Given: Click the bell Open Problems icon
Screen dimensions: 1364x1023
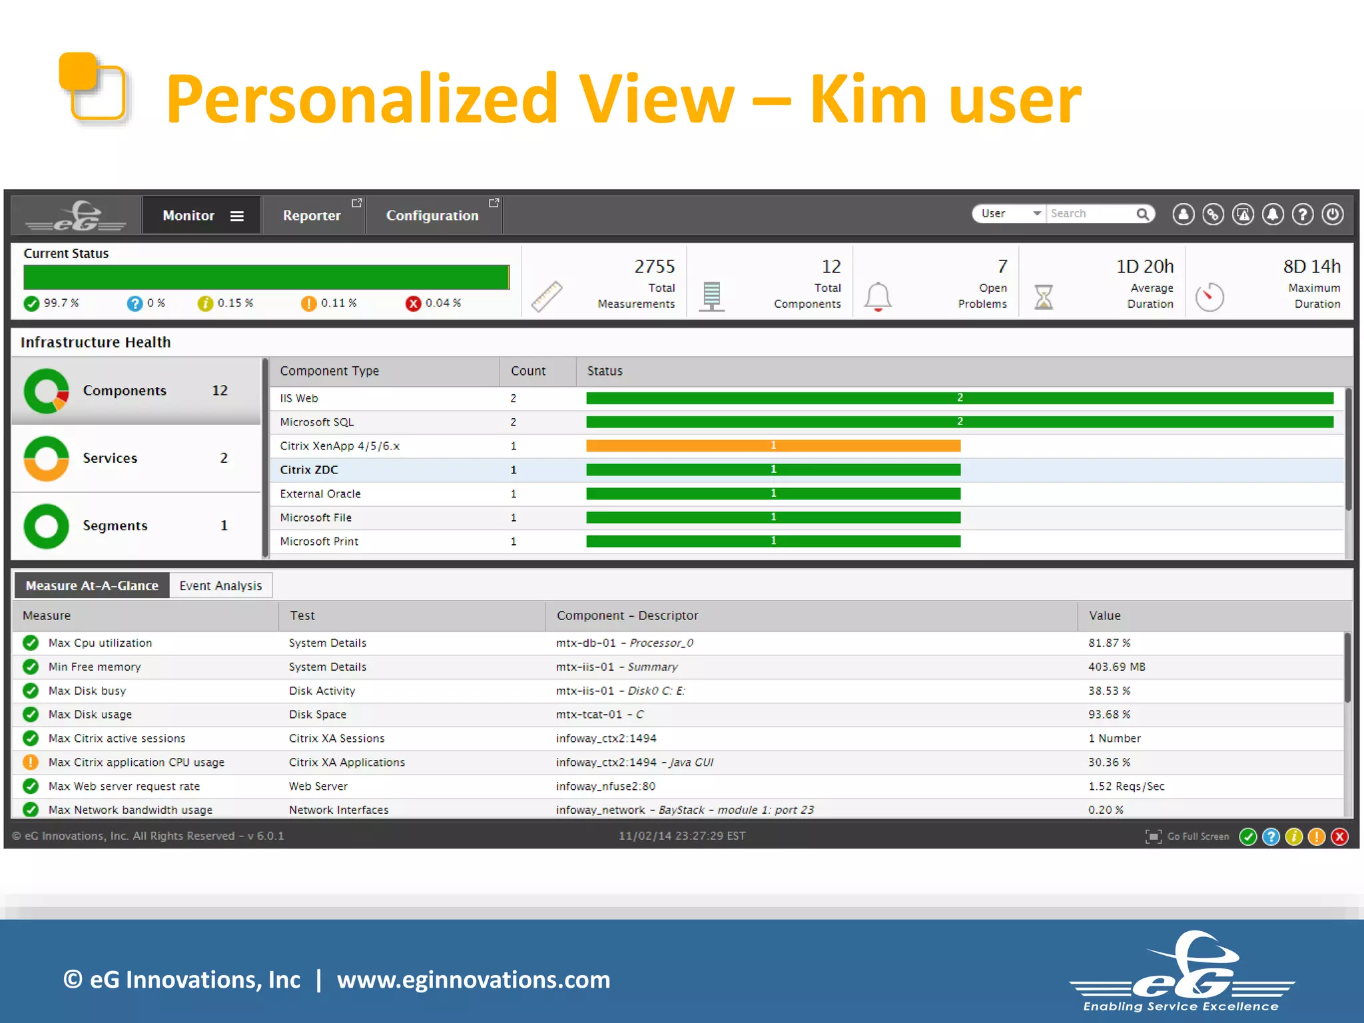Looking at the screenshot, I should coord(878,296).
